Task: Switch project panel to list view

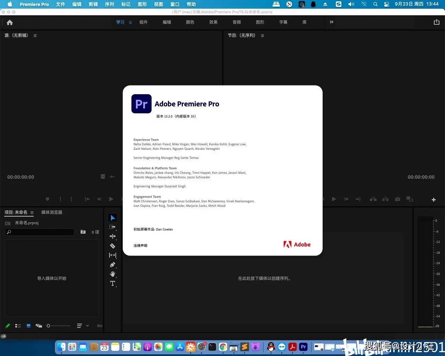Action: (18, 326)
